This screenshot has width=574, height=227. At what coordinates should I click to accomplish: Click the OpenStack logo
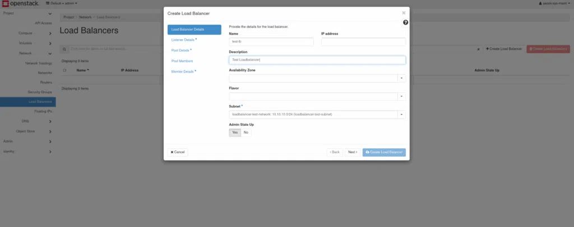(21, 4)
